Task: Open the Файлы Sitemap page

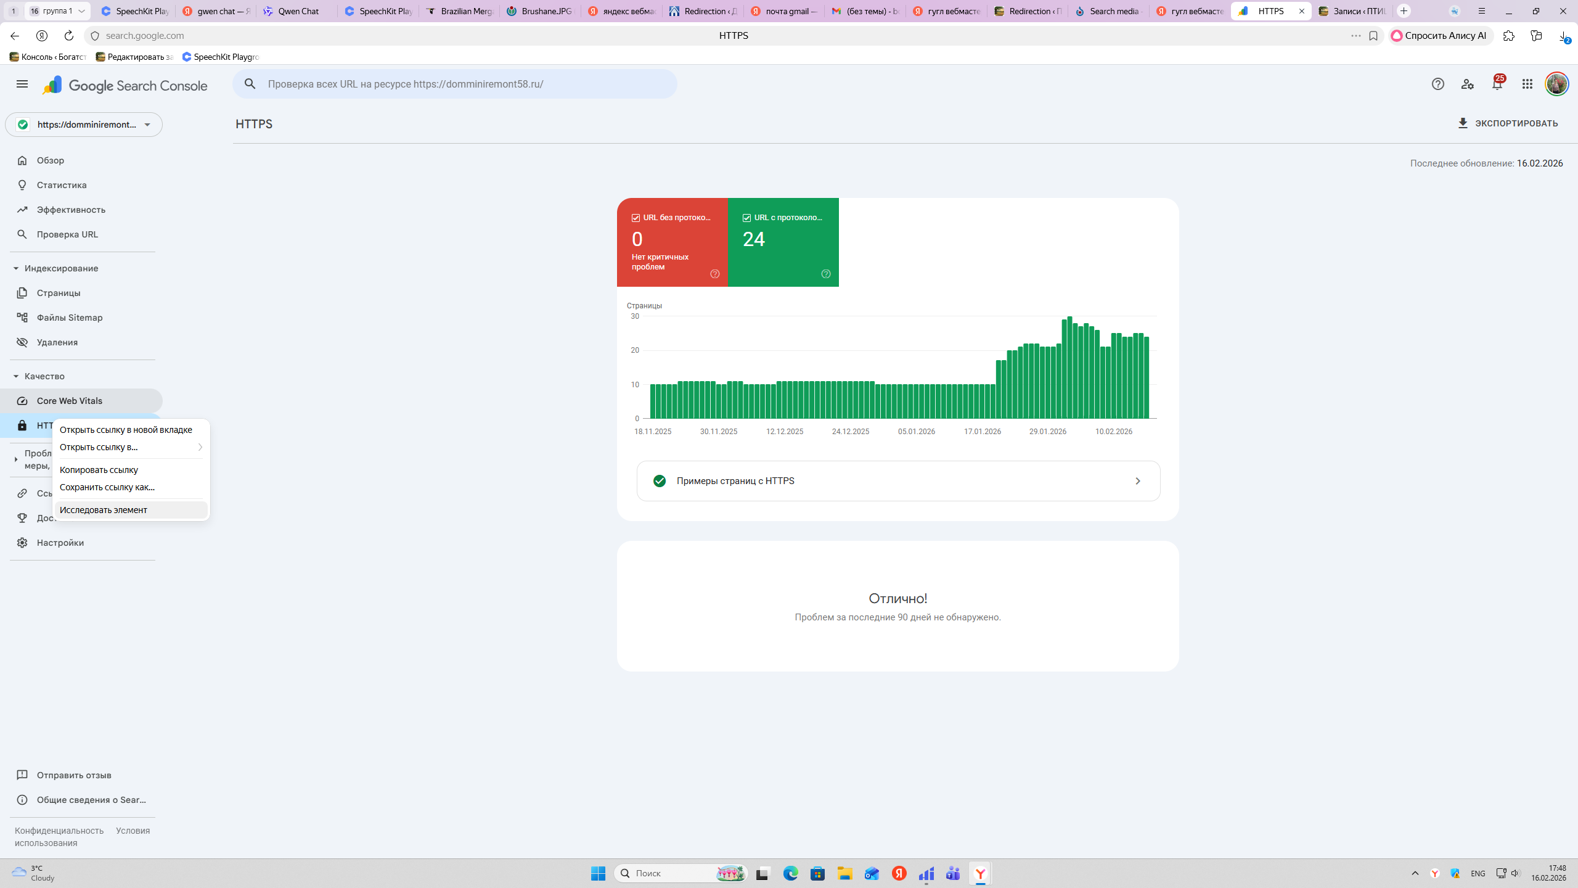Action: (69, 318)
